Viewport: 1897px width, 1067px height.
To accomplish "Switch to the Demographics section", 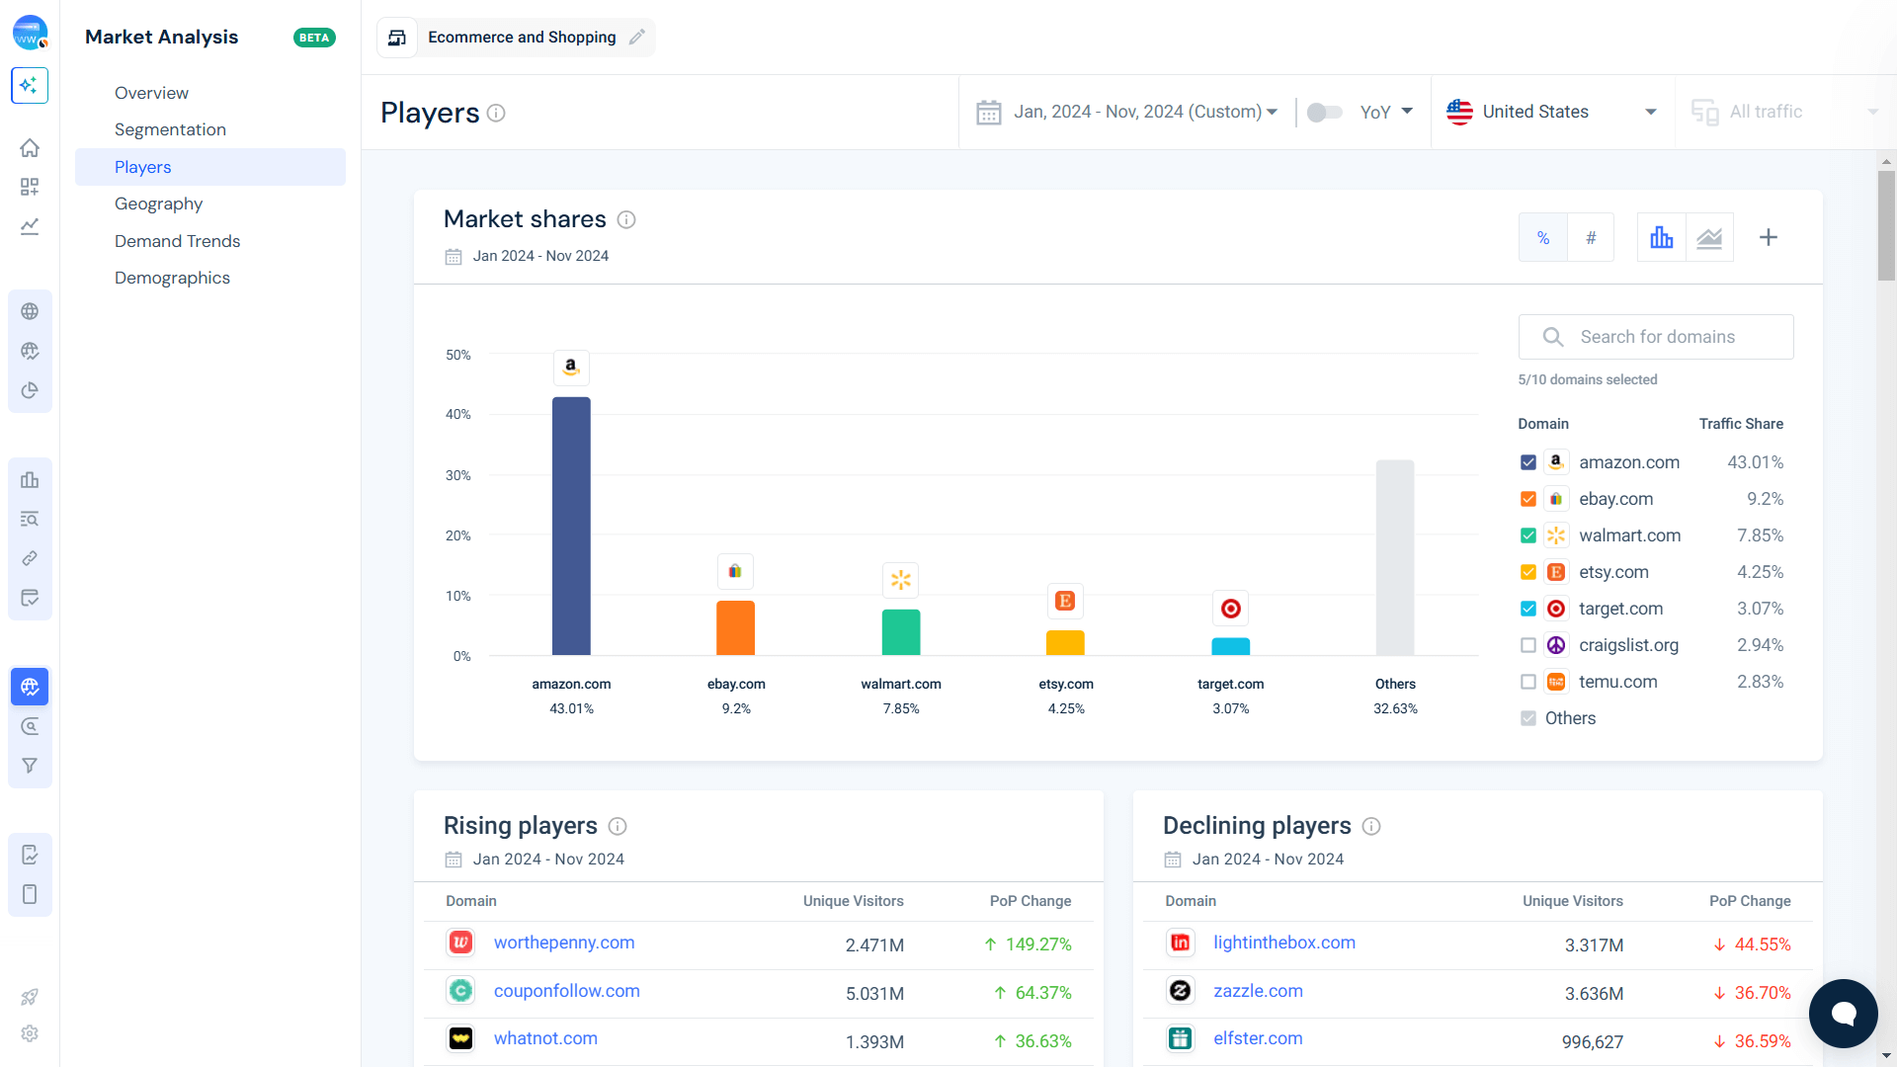I will pos(173,278).
